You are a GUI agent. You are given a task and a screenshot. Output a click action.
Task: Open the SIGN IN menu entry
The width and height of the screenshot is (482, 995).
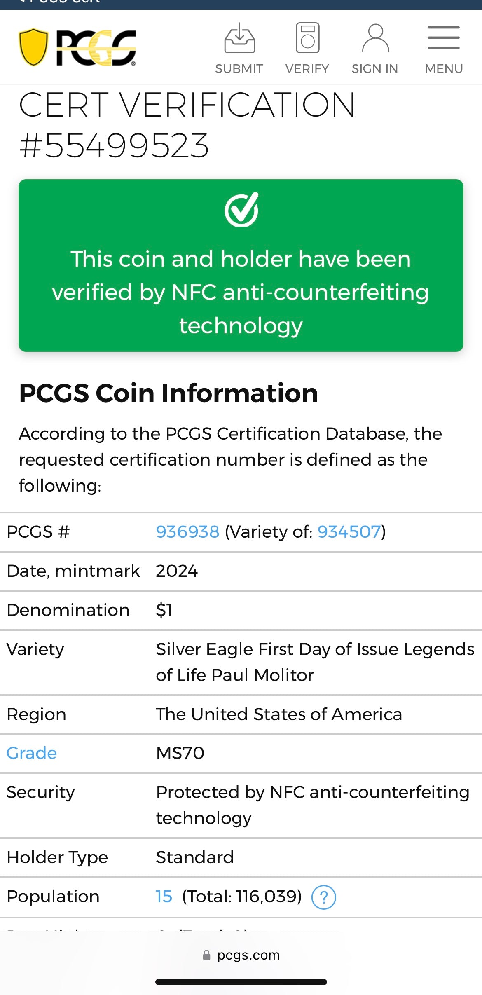pyautogui.click(x=374, y=68)
